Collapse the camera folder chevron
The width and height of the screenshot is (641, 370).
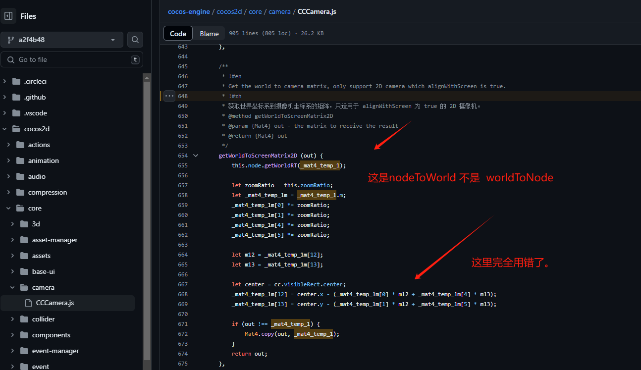(x=13, y=287)
